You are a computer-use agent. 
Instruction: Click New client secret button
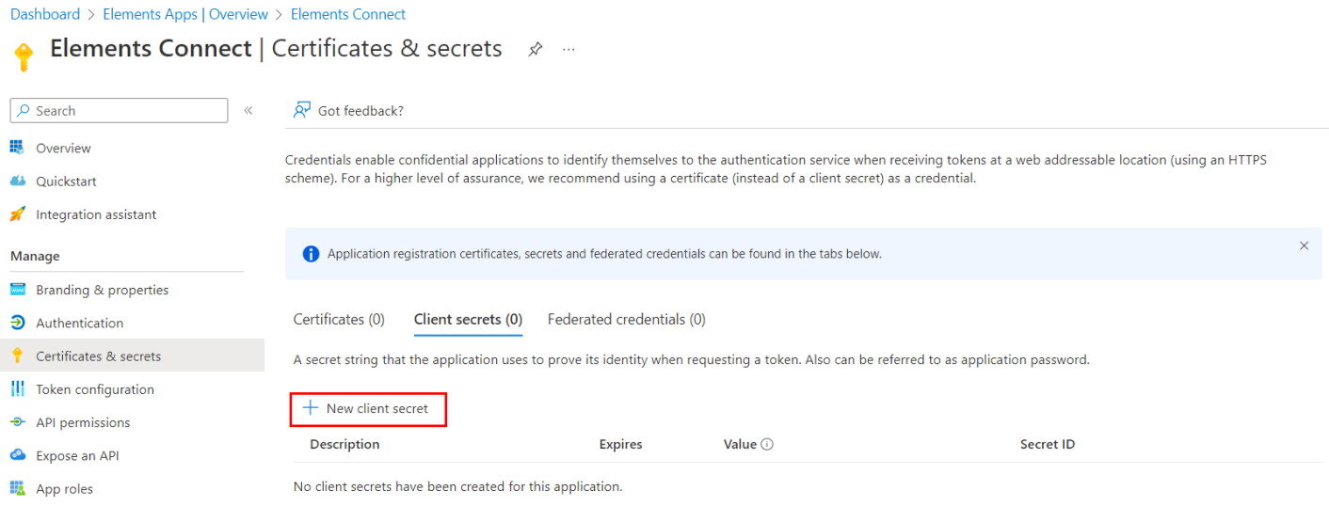pyautogui.click(x=367, y=409)
